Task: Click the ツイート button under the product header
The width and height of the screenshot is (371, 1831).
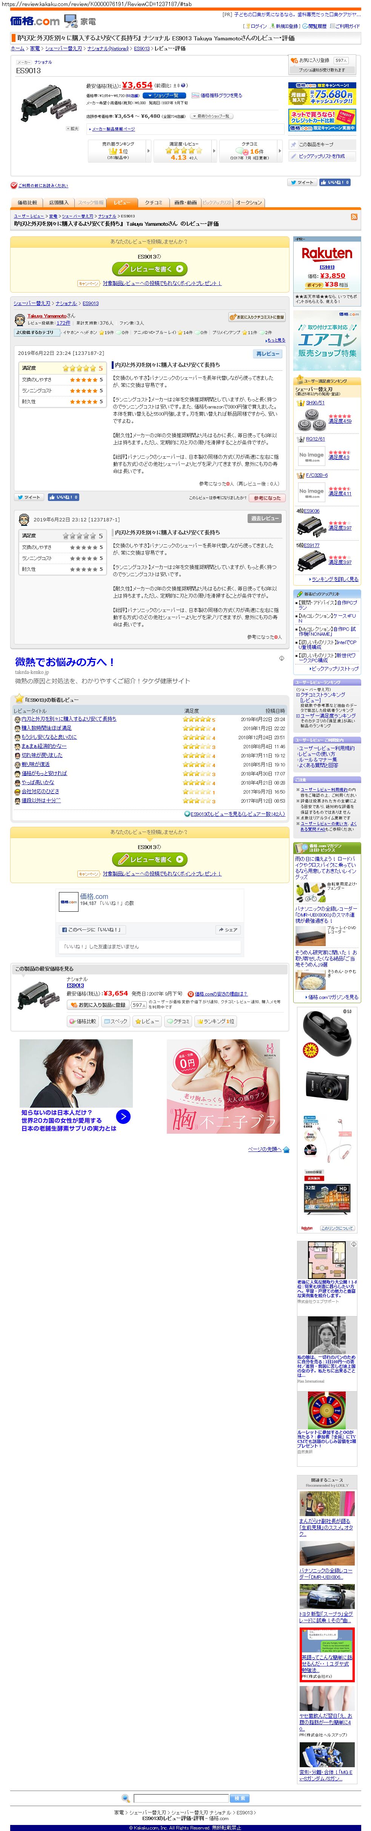Action: pyautogui.click(x=303, y=183)
